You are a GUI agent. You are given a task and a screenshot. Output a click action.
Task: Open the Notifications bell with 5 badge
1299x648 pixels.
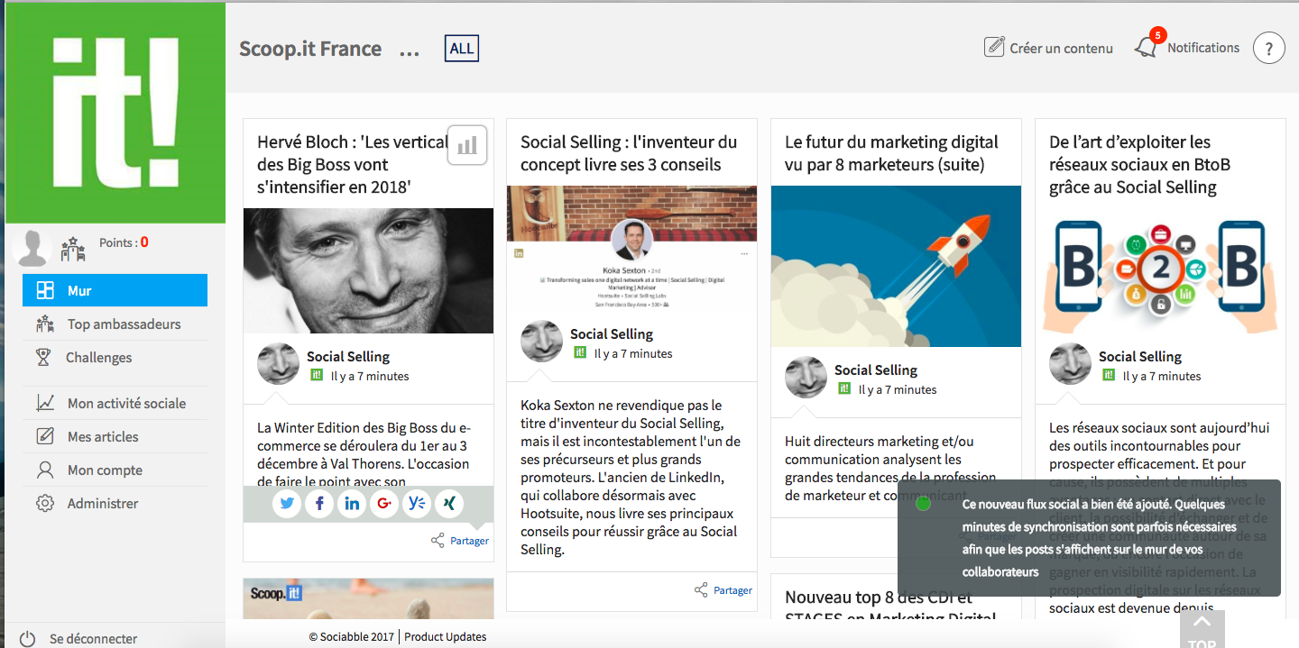coord(1147,47)
